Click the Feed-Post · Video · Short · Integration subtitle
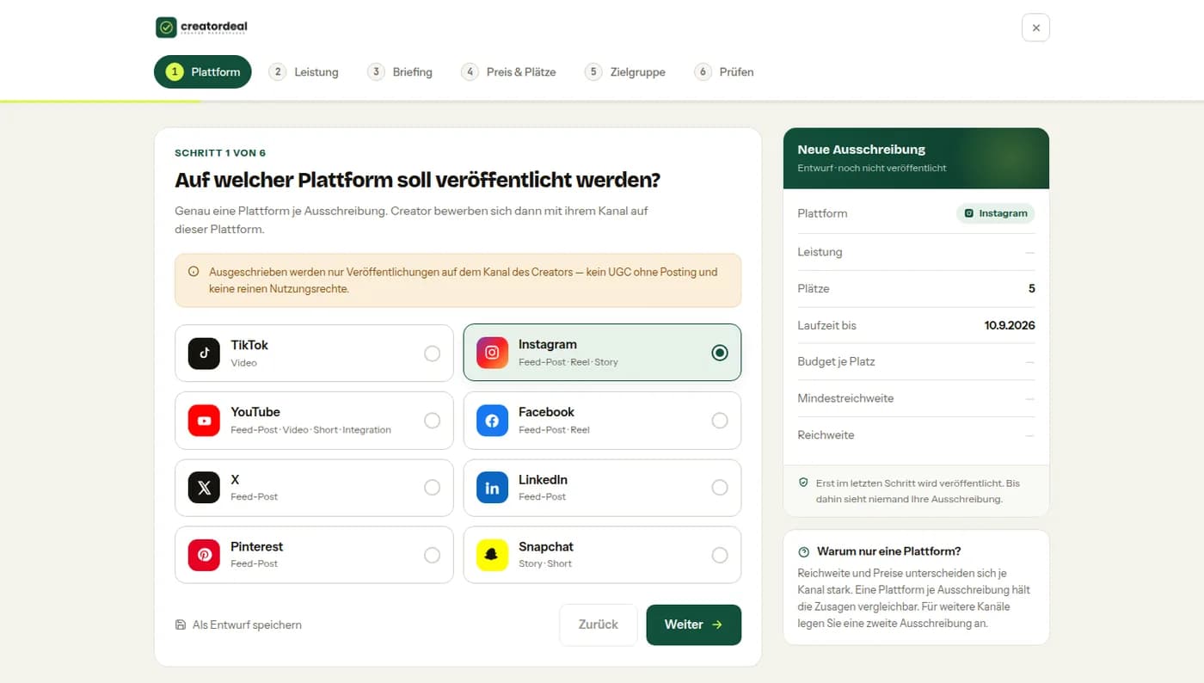Viewport: 1204px width, 683px height. [310, 430]
